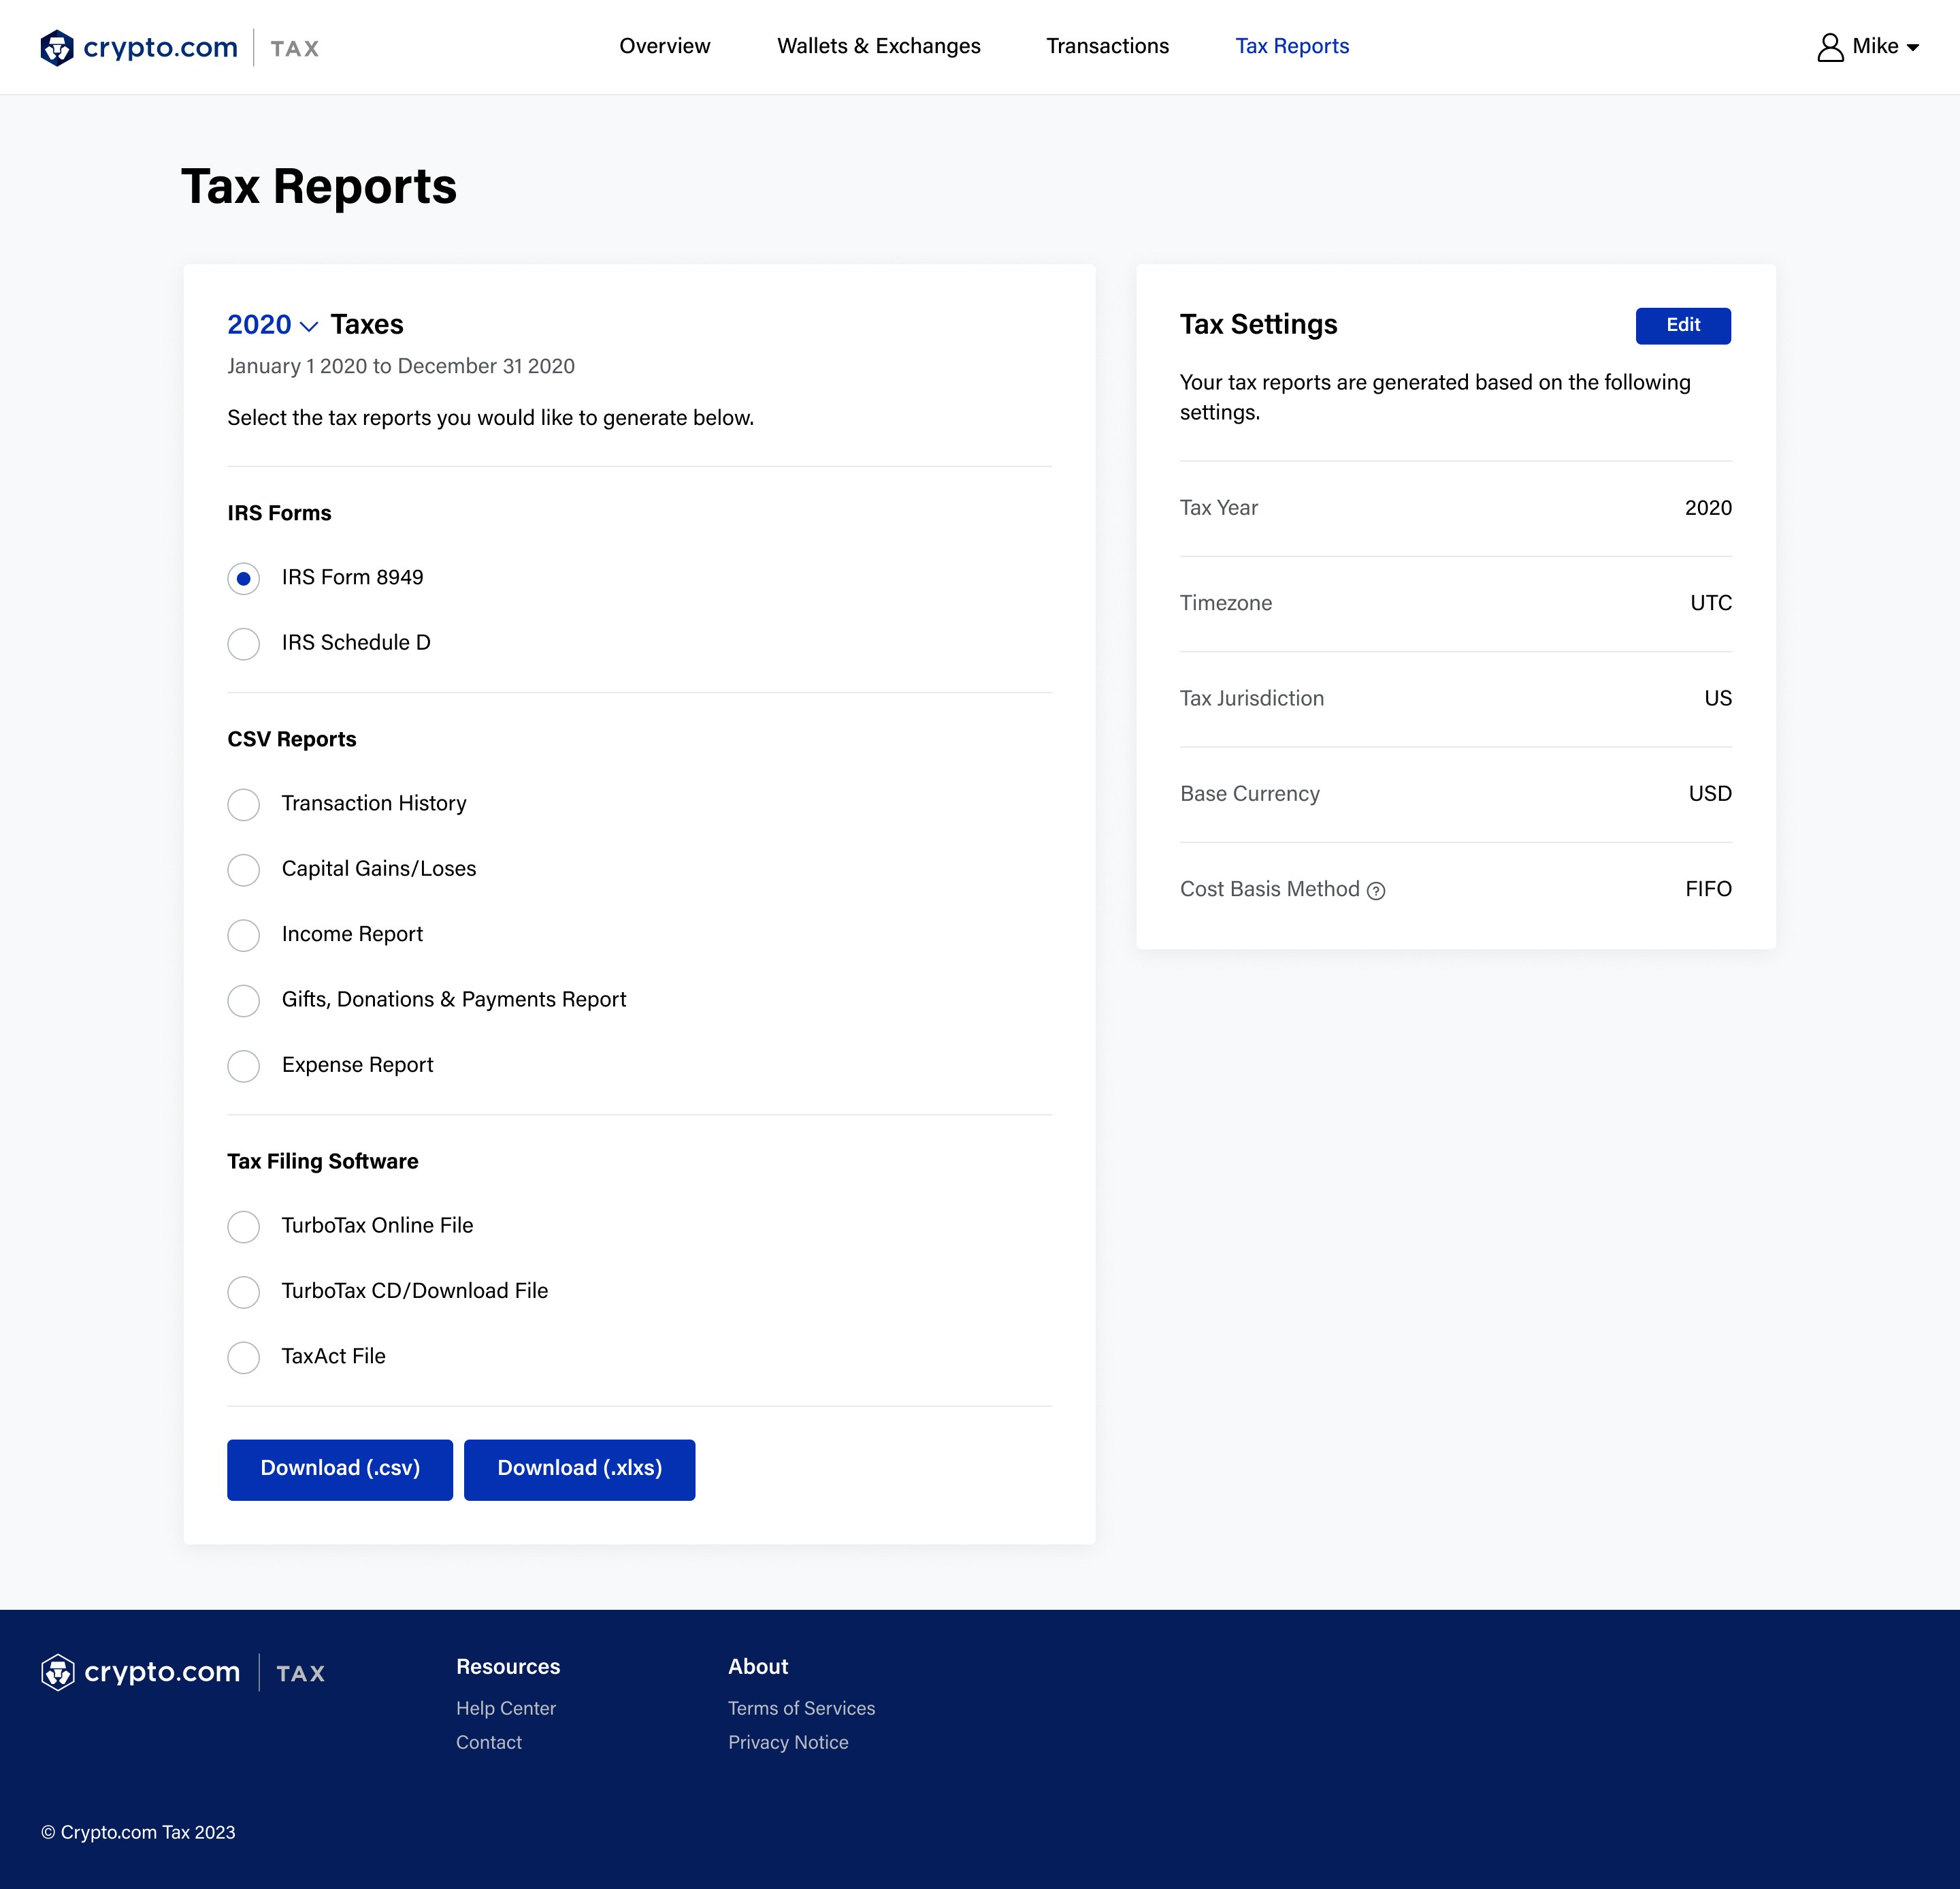Click the user profile avatar icon
This screenshot has height=1889, width=1960.
tap(1829, 47)
